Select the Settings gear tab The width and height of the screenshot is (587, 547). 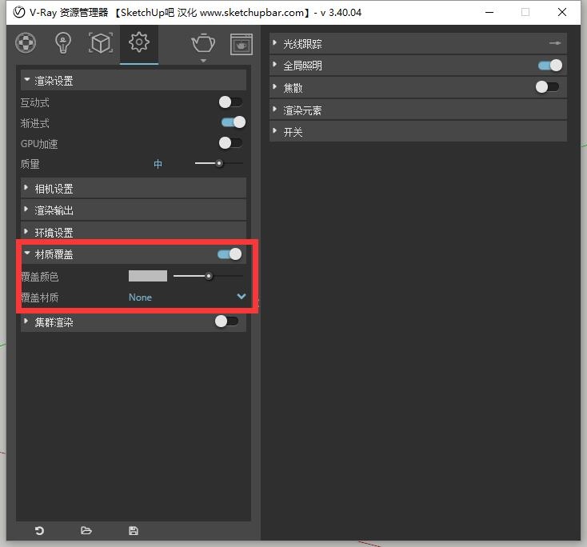tap(139, 42)
